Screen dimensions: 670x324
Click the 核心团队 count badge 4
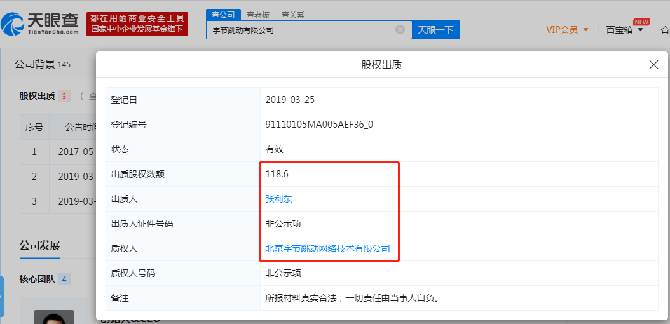(64, 280)
